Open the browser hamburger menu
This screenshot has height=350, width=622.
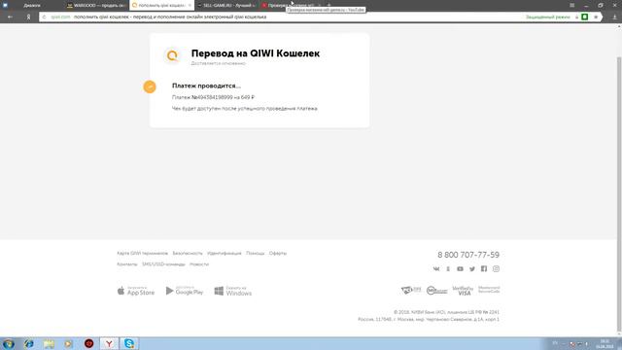(x=572, y=5)
